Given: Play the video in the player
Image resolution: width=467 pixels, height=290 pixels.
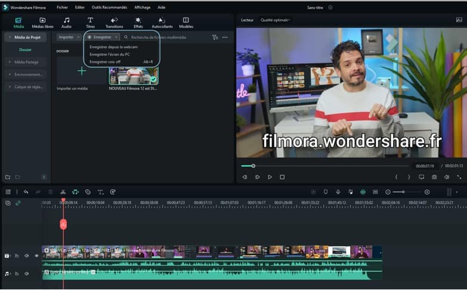Looking at the screenshot, I should tap(270, 177).
